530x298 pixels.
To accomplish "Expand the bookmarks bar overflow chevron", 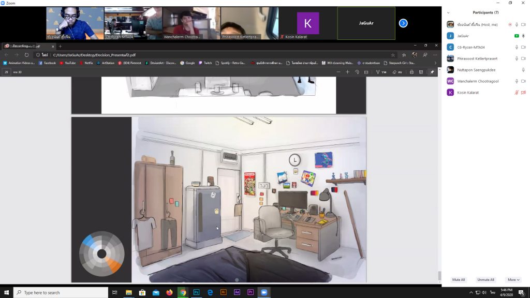I will tap(435, 63).
